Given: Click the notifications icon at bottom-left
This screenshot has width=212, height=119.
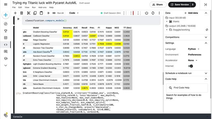Looking at the screenshot, I should click(6, 115).
